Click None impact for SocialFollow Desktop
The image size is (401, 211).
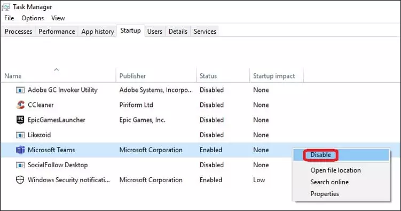tap(261, 165)
